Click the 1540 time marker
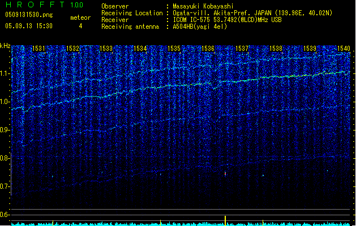356x226 pixels. 344,49
